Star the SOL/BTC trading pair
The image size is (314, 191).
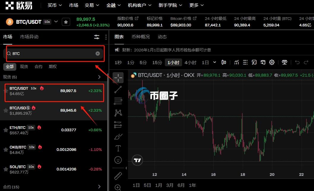[5, 169]
